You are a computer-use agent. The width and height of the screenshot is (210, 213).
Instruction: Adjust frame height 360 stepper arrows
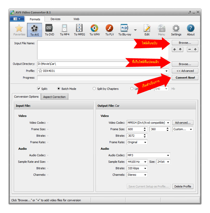click(167, 129)
